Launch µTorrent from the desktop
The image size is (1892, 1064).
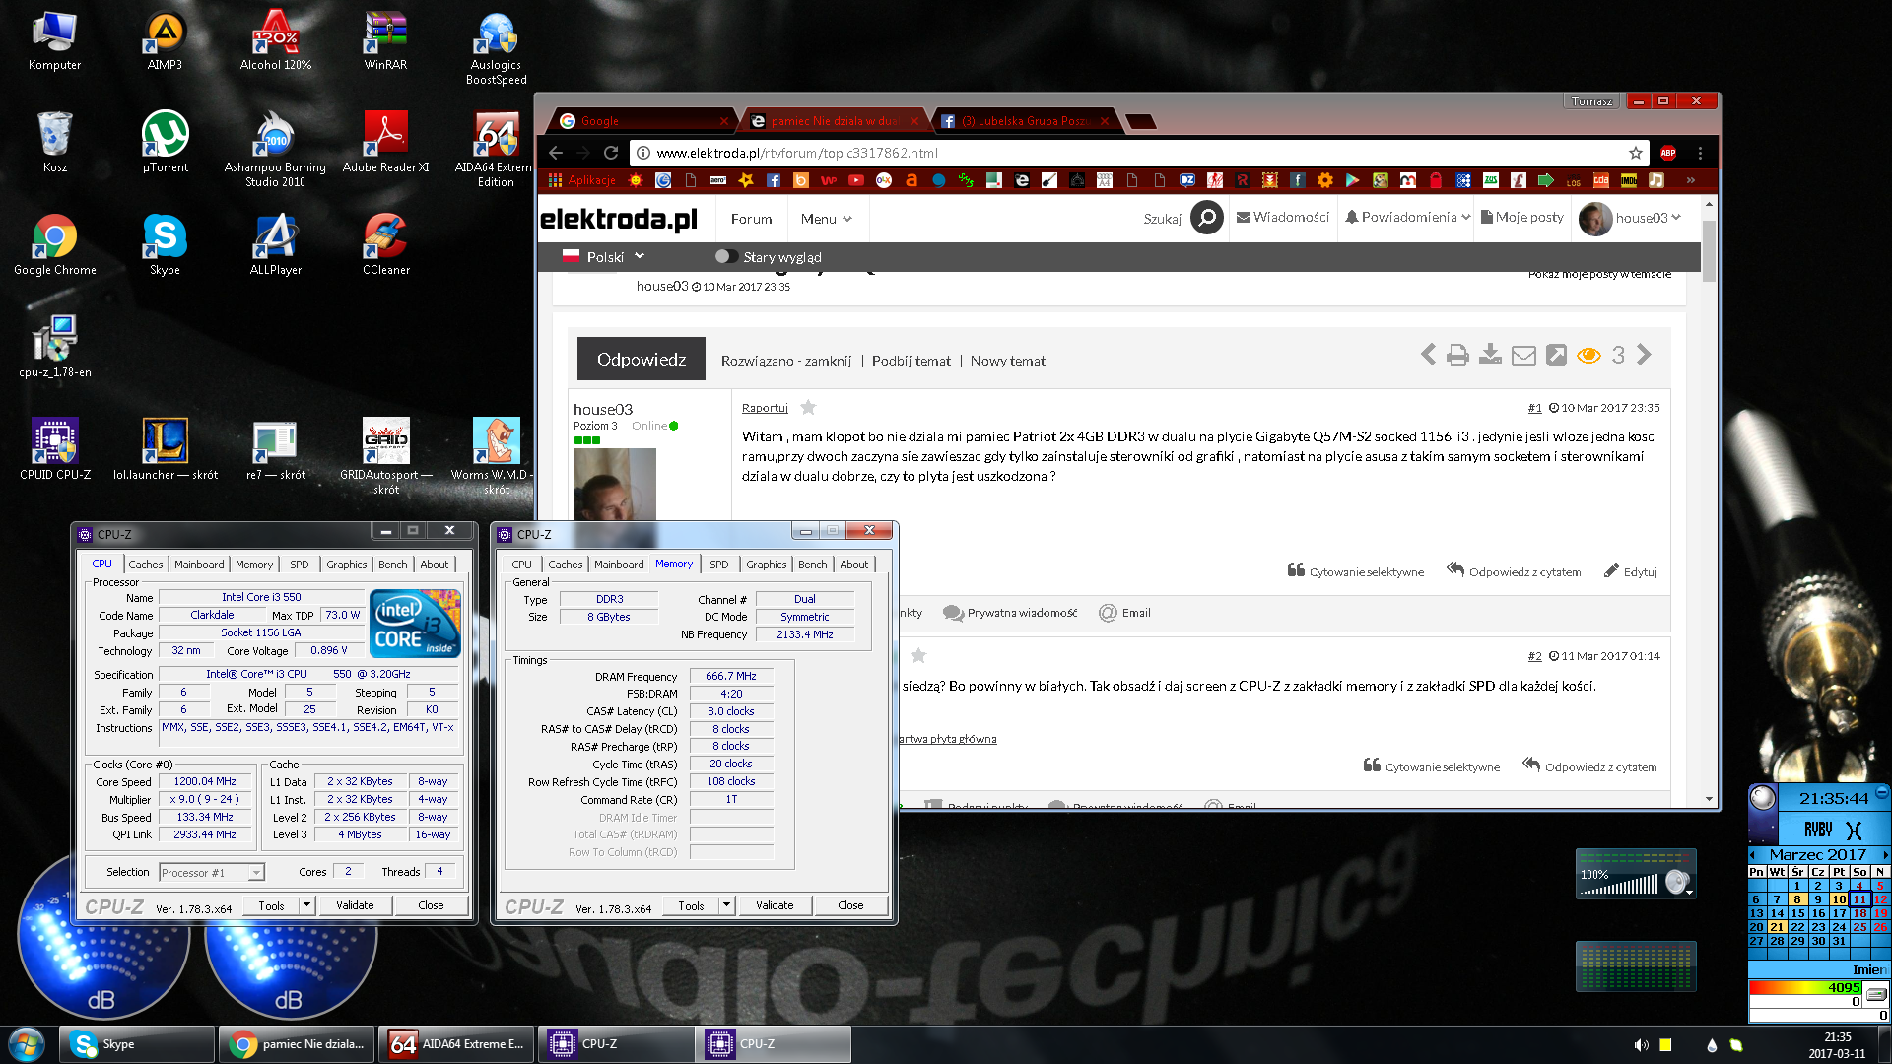165,144
